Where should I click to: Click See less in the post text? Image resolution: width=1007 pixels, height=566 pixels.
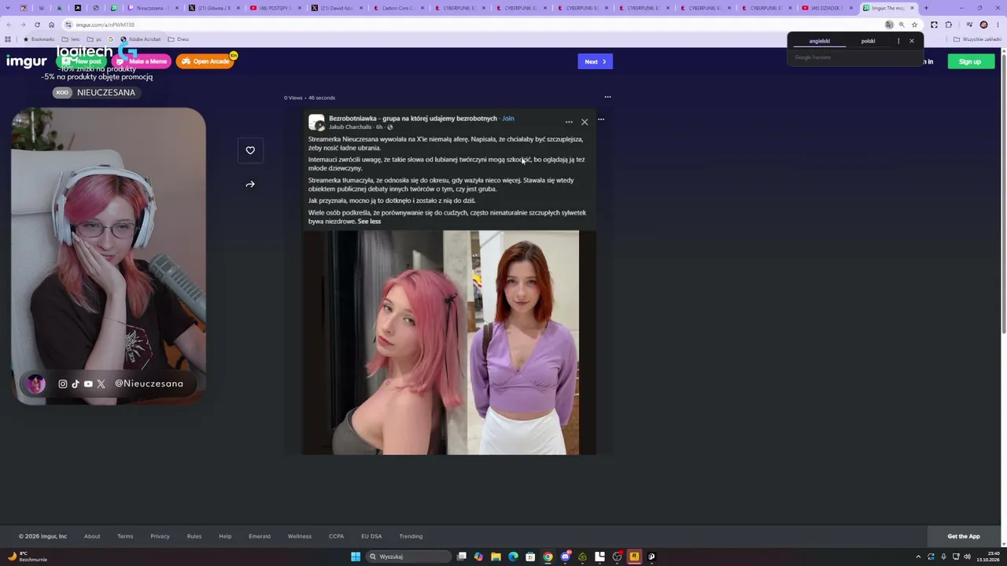pyautogui.click(x=369, y=222)
